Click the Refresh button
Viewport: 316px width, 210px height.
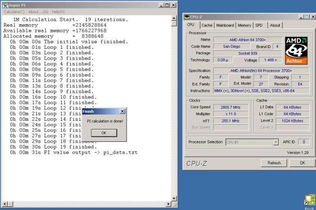(x=274, y=163)
